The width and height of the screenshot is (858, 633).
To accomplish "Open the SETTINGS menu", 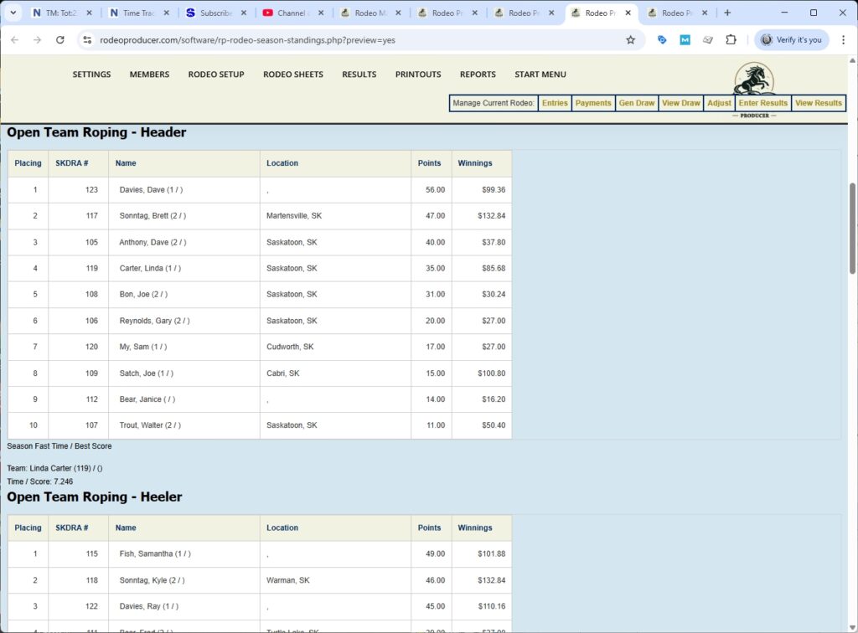I will pyautogui.click(x=91, y=75).
